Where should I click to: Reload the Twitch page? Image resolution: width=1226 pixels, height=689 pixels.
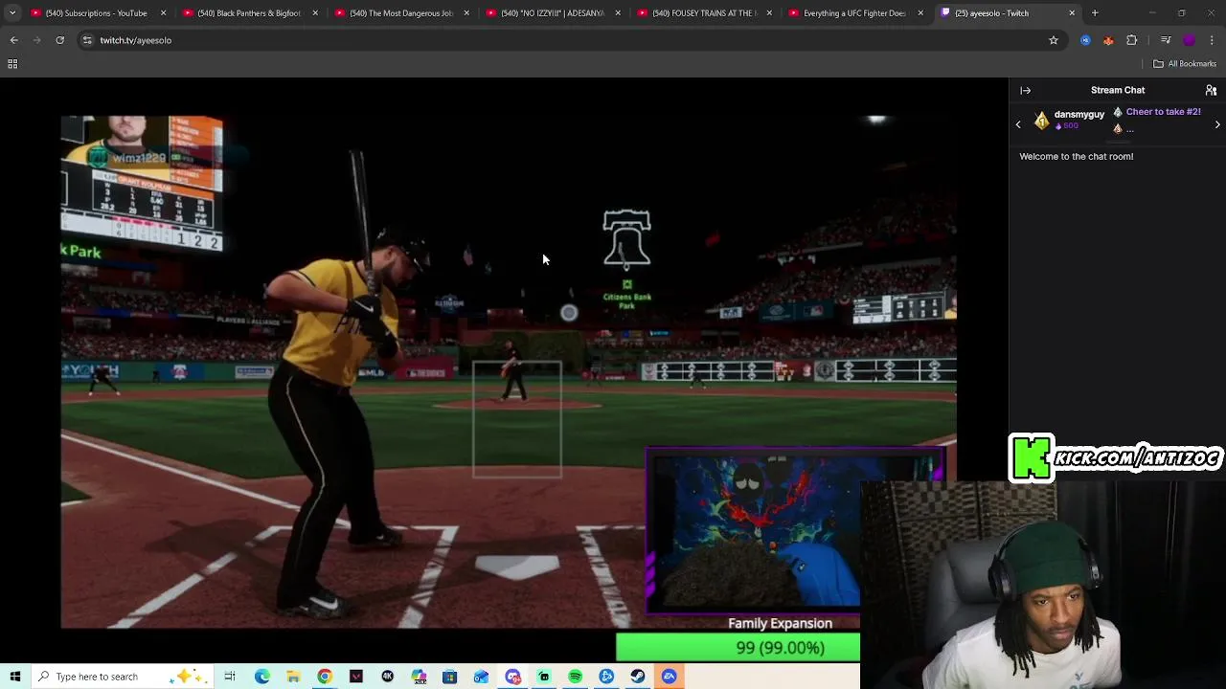coord(59,40)
